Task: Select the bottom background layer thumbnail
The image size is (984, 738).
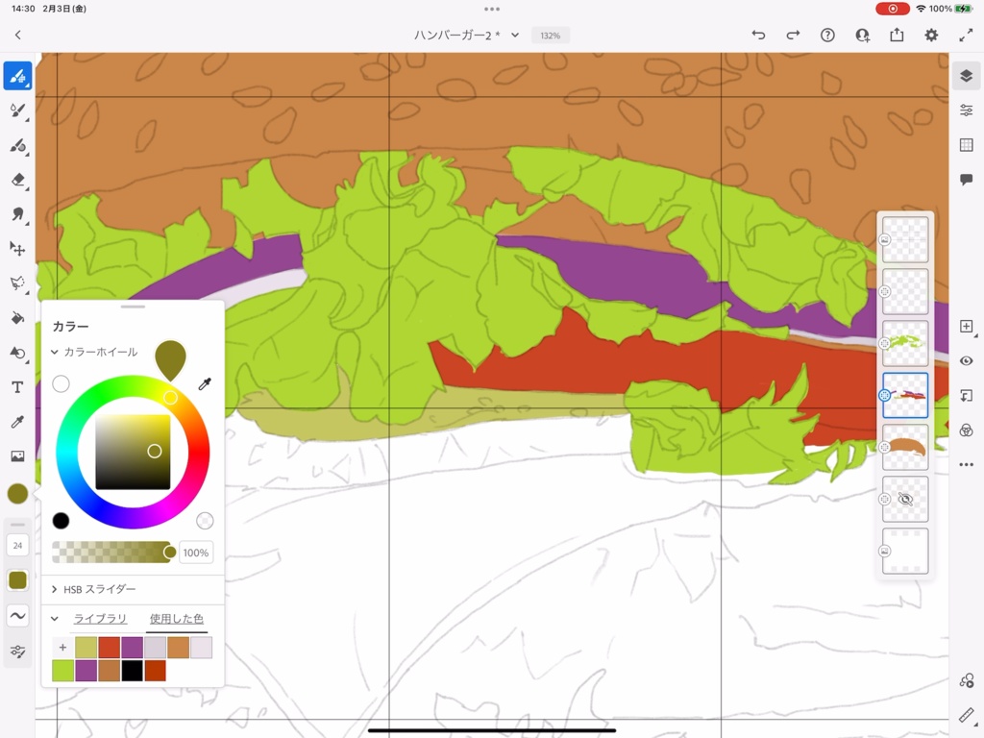Action: click(x=905, y=551)
